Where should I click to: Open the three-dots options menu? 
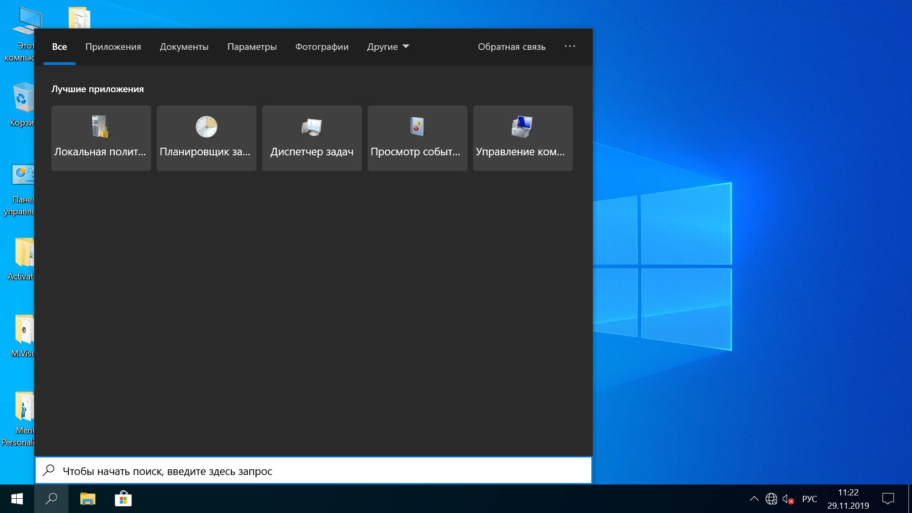click(570, 47)
